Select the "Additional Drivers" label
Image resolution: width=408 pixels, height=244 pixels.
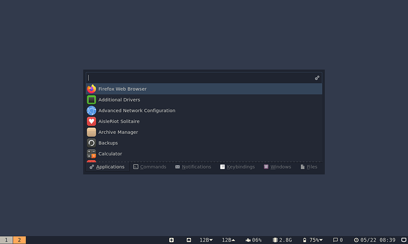119,100
